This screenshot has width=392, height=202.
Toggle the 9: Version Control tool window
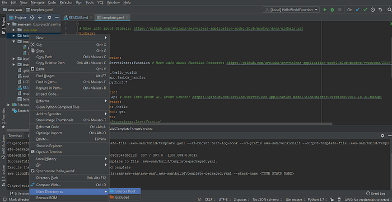(x=20, y=194)
